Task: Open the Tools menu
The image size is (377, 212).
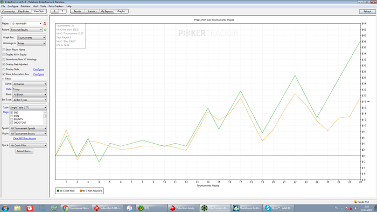Action: [x=43, y=6]
